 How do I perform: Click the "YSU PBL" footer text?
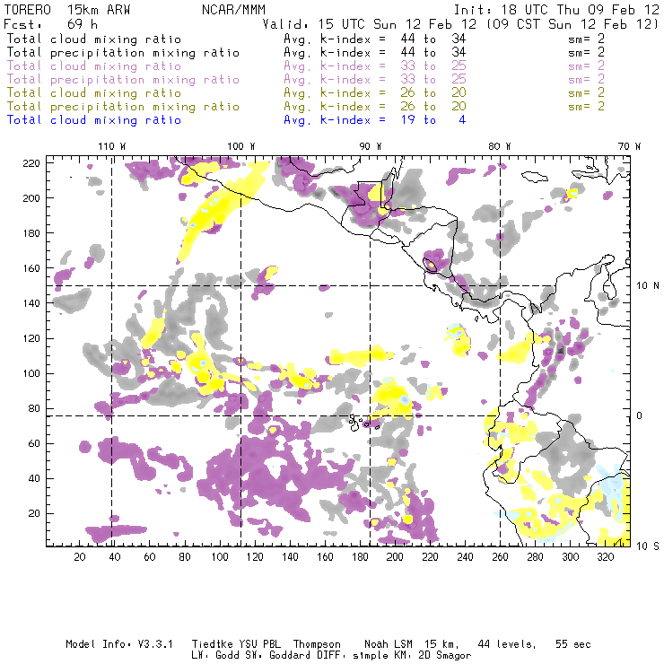[259, 644]
